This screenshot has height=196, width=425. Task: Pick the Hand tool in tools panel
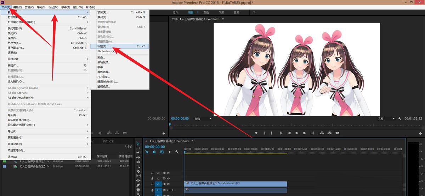(x=138, y=190)
